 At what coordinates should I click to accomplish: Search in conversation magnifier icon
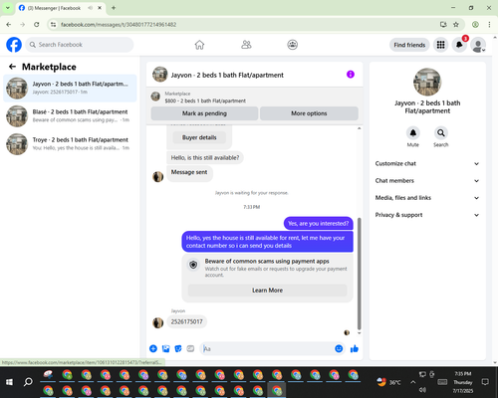pyautogui.click(x=441, y=133)
